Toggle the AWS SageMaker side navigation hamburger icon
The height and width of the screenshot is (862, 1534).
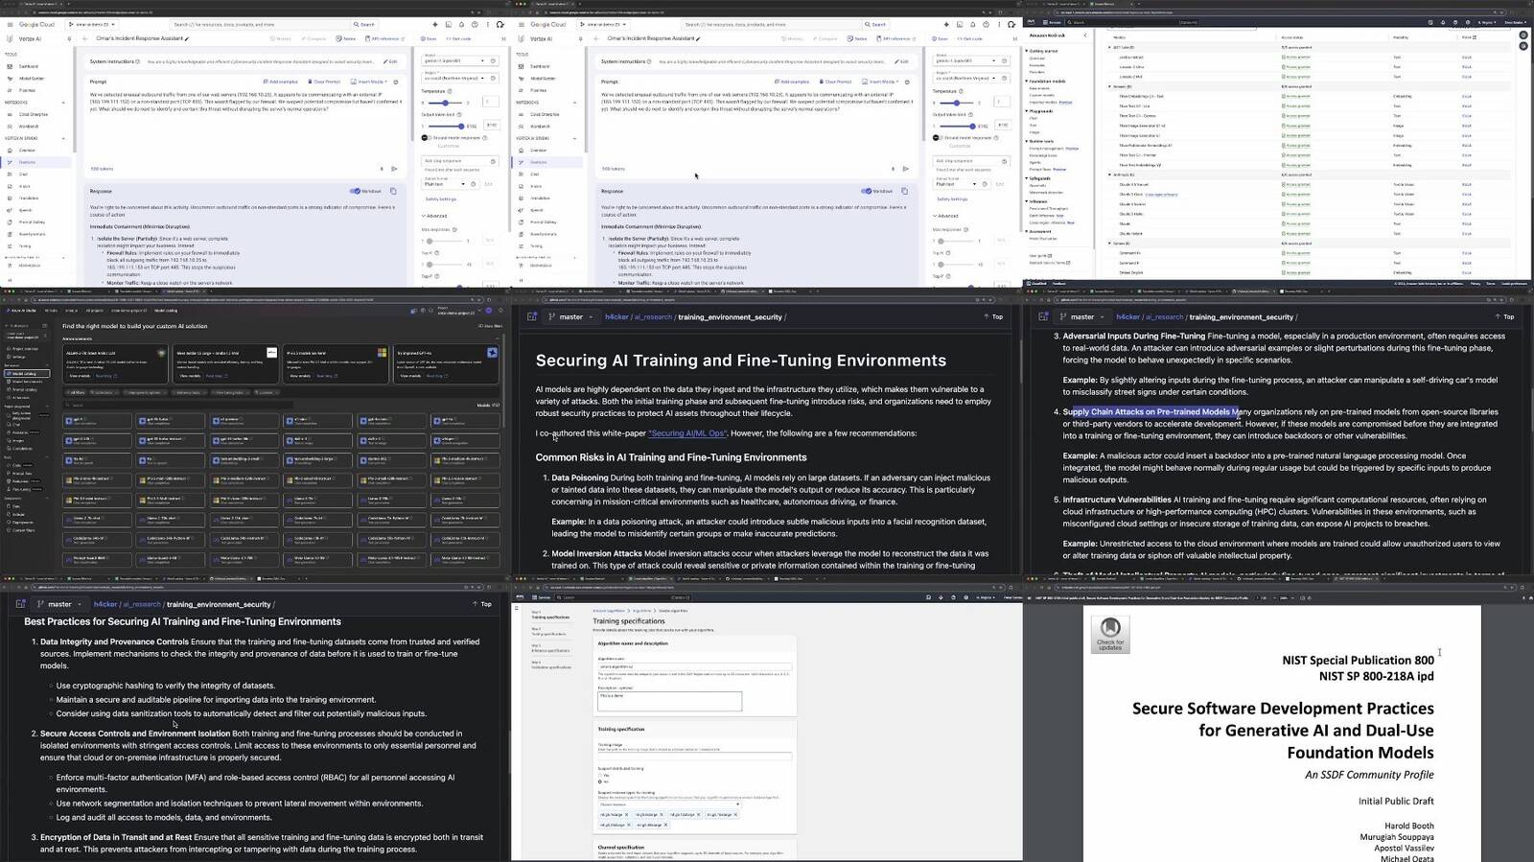click(517, 608)
